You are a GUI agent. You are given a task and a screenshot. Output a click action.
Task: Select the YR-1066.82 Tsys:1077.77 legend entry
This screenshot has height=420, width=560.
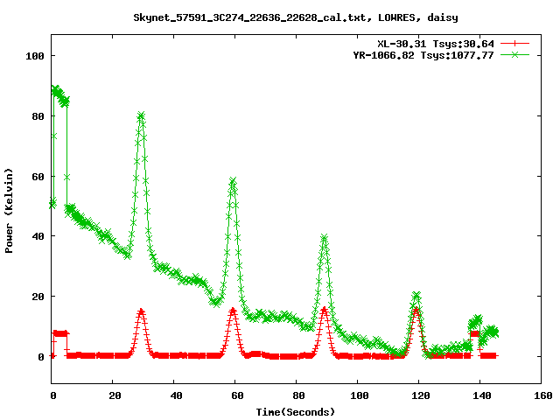click(x=423, y=55)
